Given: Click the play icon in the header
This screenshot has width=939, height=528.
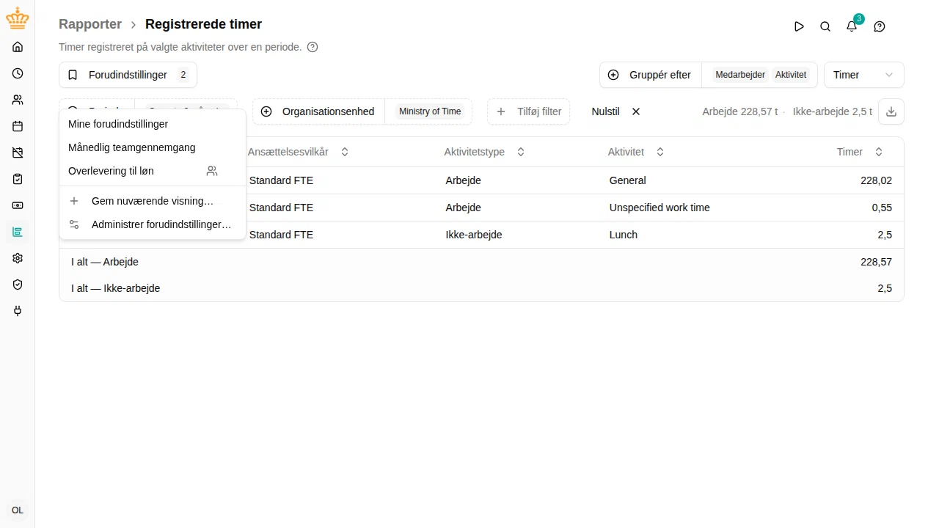Looking at the screenshot, I should click(x=799, y=26).
